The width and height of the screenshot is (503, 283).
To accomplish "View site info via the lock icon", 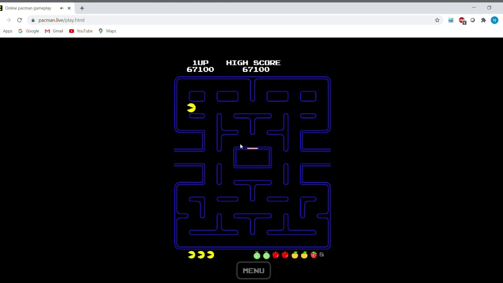I will pos(33,20).
